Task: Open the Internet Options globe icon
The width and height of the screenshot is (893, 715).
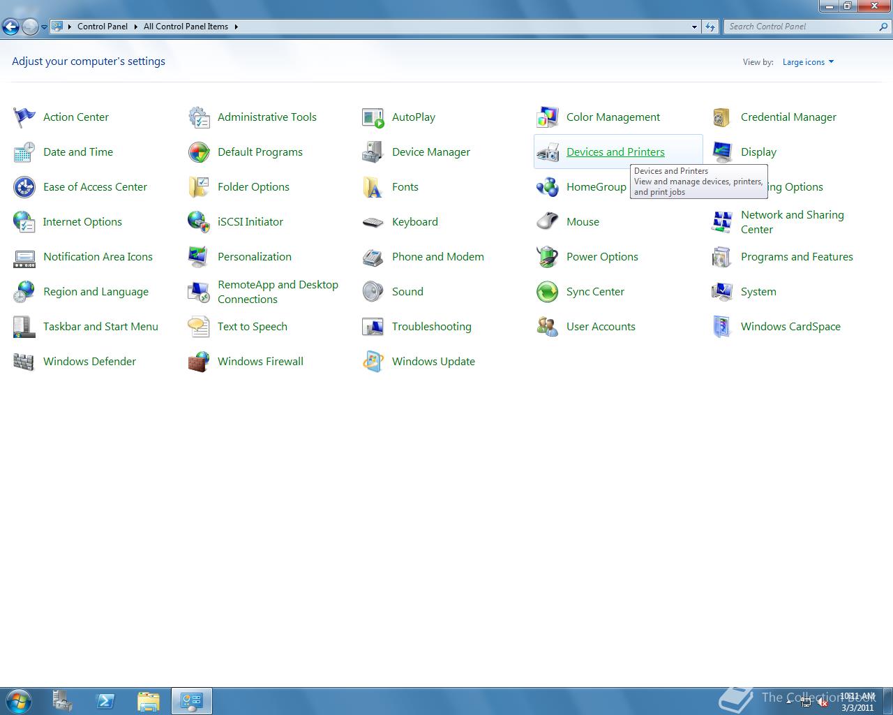Action: pos(24,222)
